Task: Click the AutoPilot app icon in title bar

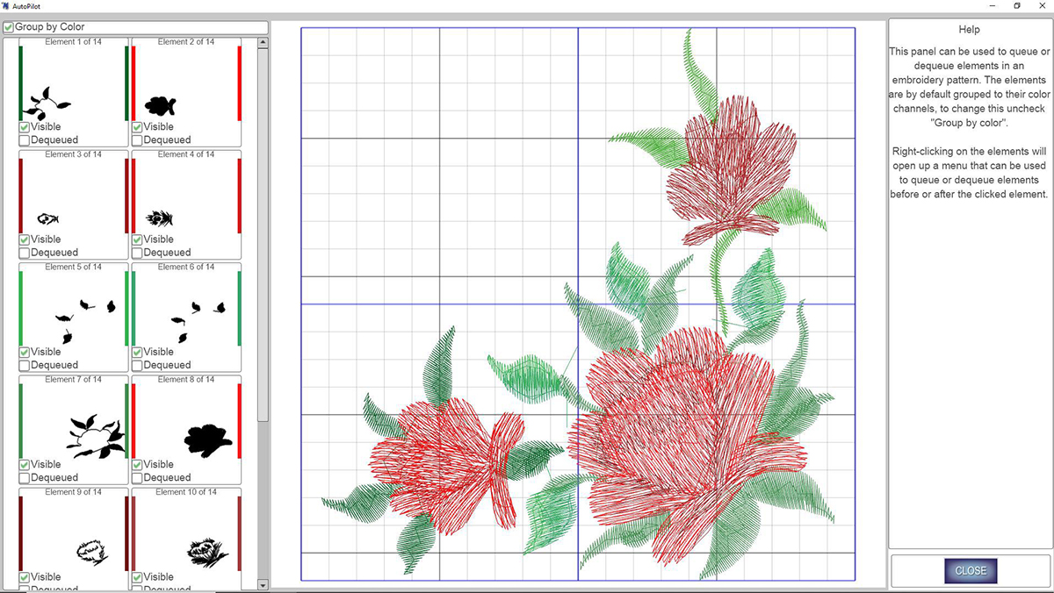Action: (6, 5)
